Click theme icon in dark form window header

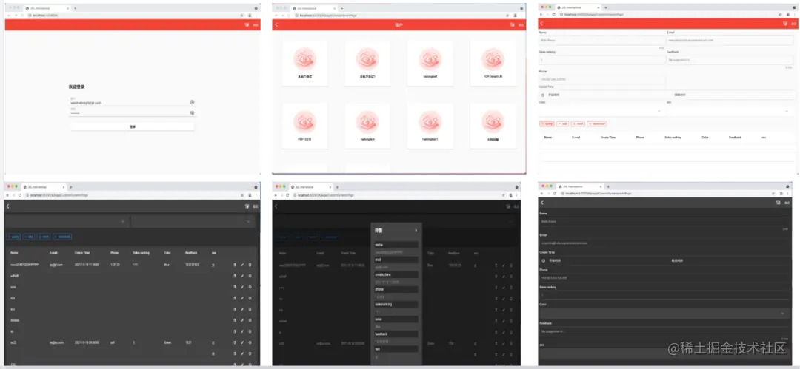tap(779, 203)
